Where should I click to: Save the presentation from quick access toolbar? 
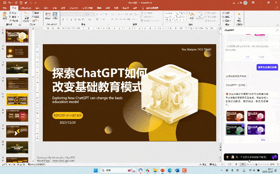(x=5, y=3)
